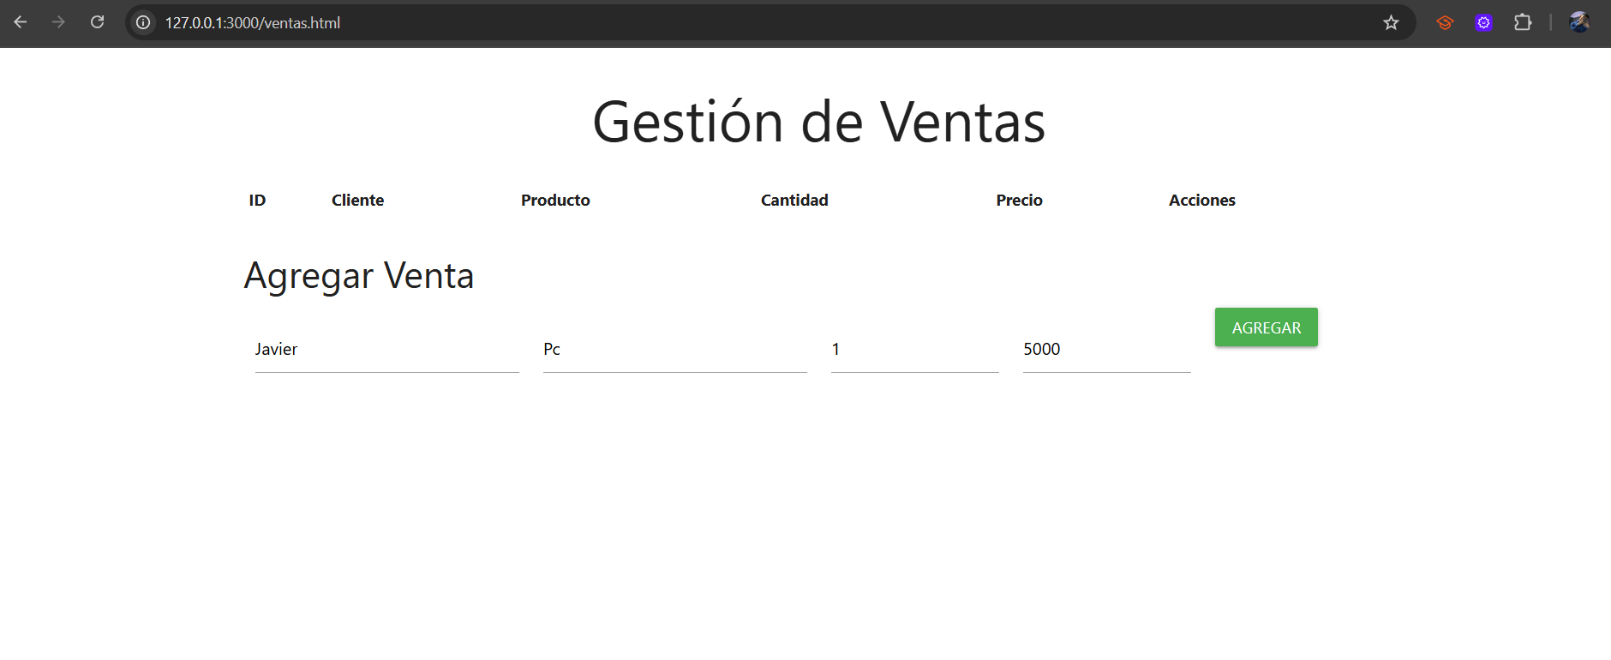Image resolution: width=1611 pixels, height=660 pixels.
Task: Click the Producto column header
Action: pyautogui.click(x=555, y=200)
